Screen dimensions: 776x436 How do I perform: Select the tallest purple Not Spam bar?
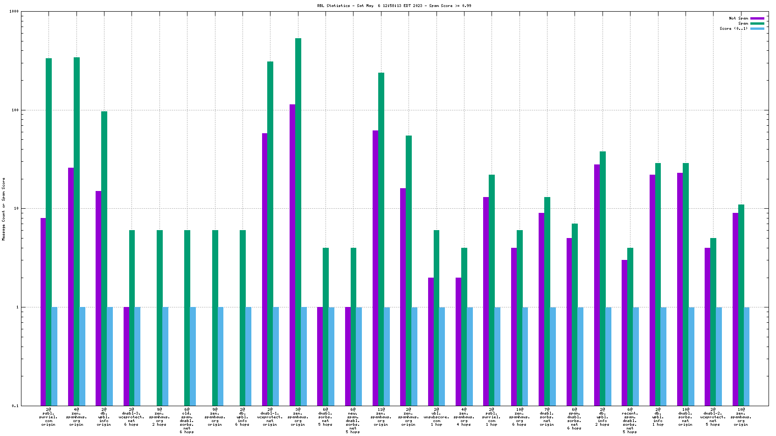292,254
